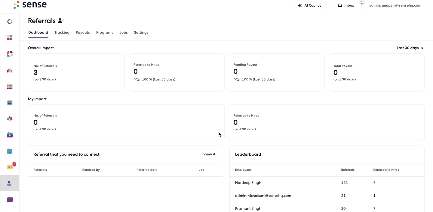The width and height of the screenshot is (433, 212).
Task: Open the Inbox button
Action: (x=346, y=5)
